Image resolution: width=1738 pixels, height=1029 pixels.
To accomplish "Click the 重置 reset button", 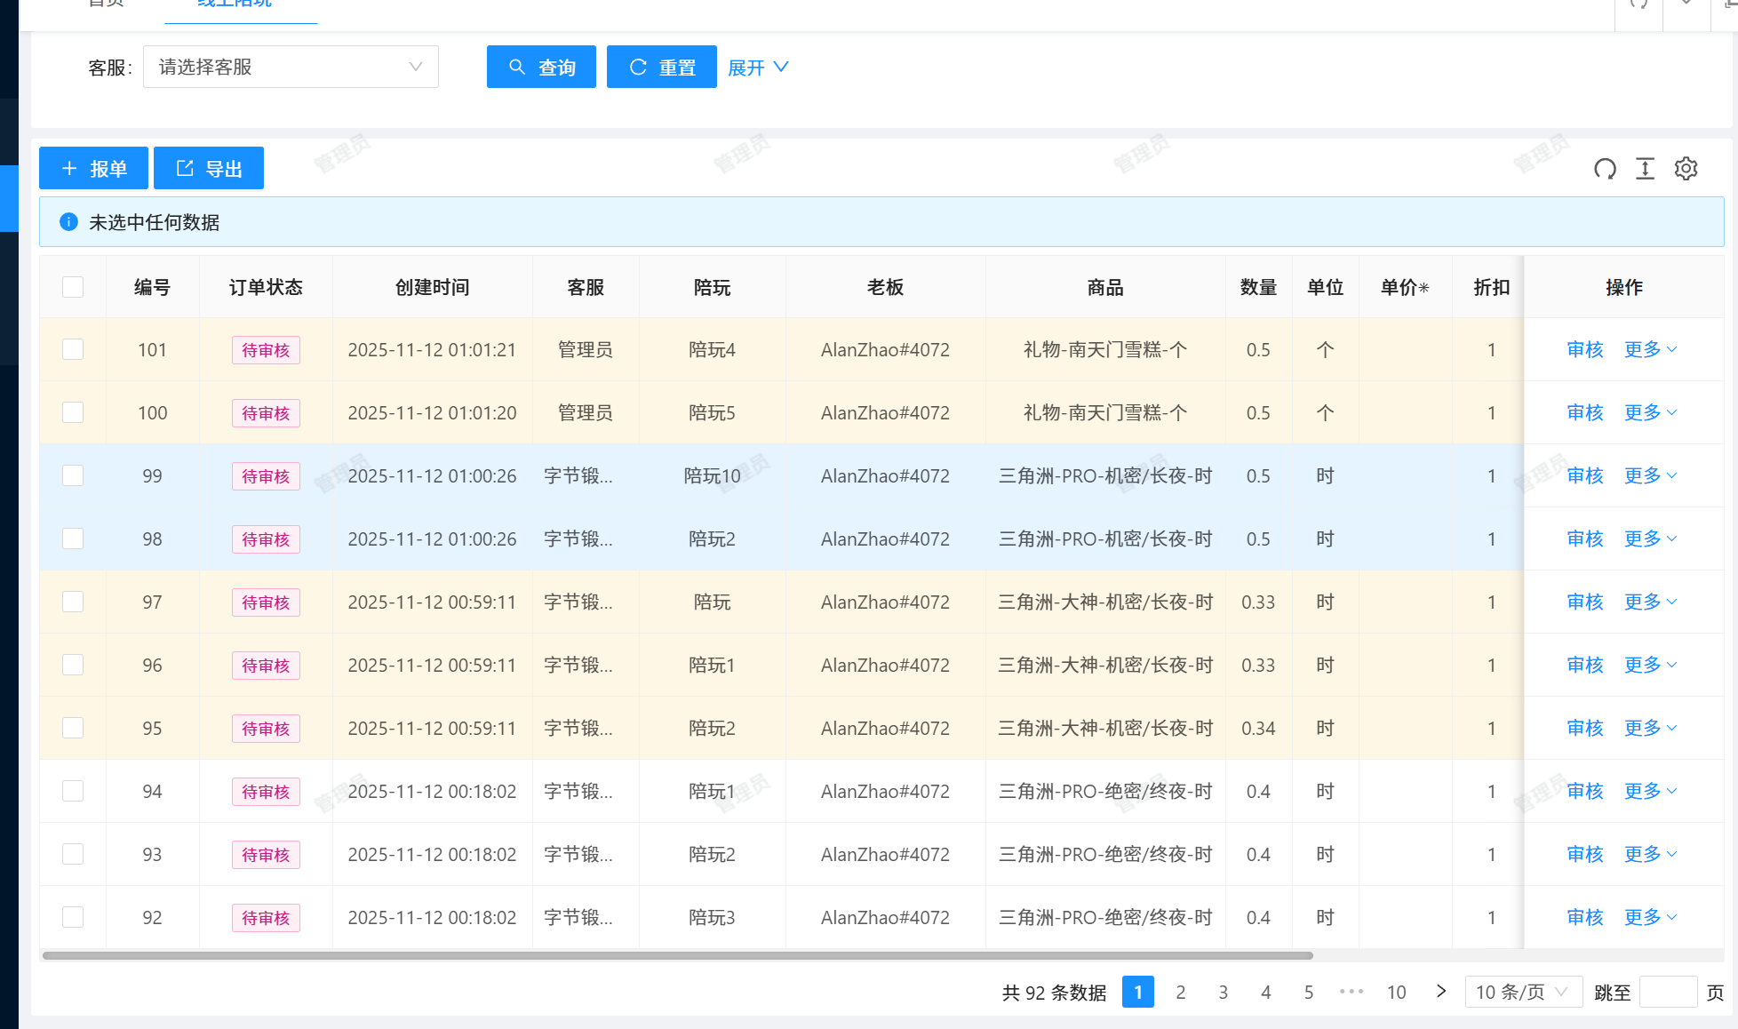I will point(661,68).
